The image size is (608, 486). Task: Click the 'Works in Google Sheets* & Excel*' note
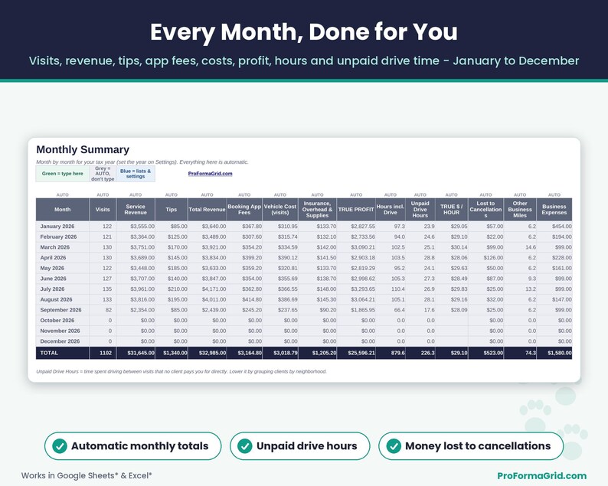pos(87,475)
